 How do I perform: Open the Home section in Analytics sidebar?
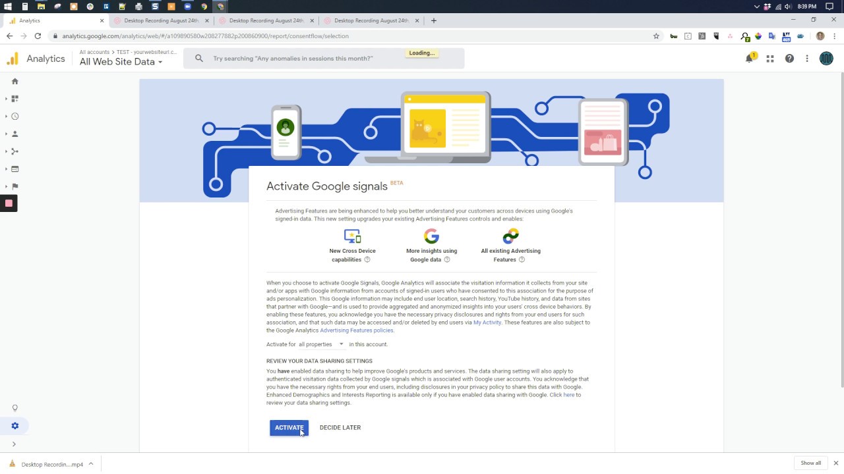(x=15, y=81)
